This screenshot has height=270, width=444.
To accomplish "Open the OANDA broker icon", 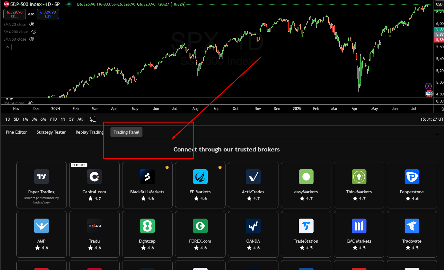I will [253, 226].
